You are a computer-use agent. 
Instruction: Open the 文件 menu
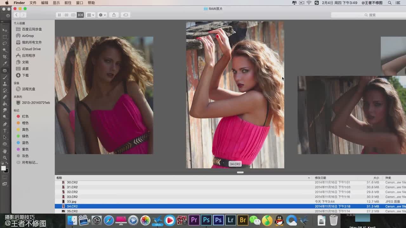tap(33, 3)
